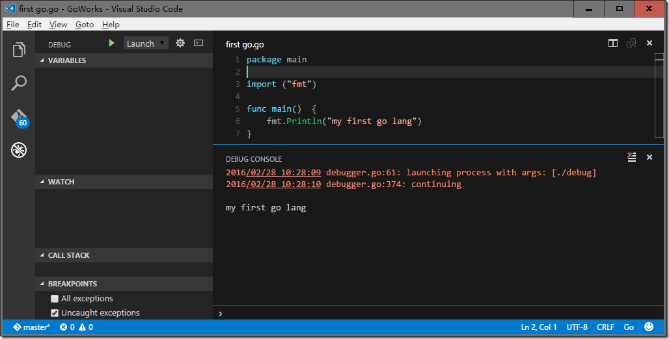Open the View menu
669x339 pixels.
(x=58, y=25)
